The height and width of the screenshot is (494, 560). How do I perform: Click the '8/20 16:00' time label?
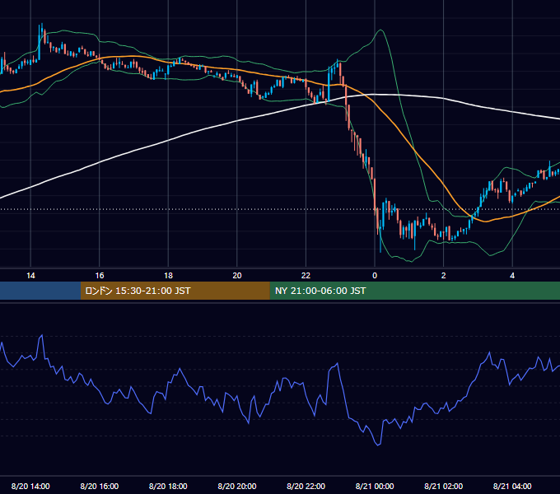tap(100, 486)
